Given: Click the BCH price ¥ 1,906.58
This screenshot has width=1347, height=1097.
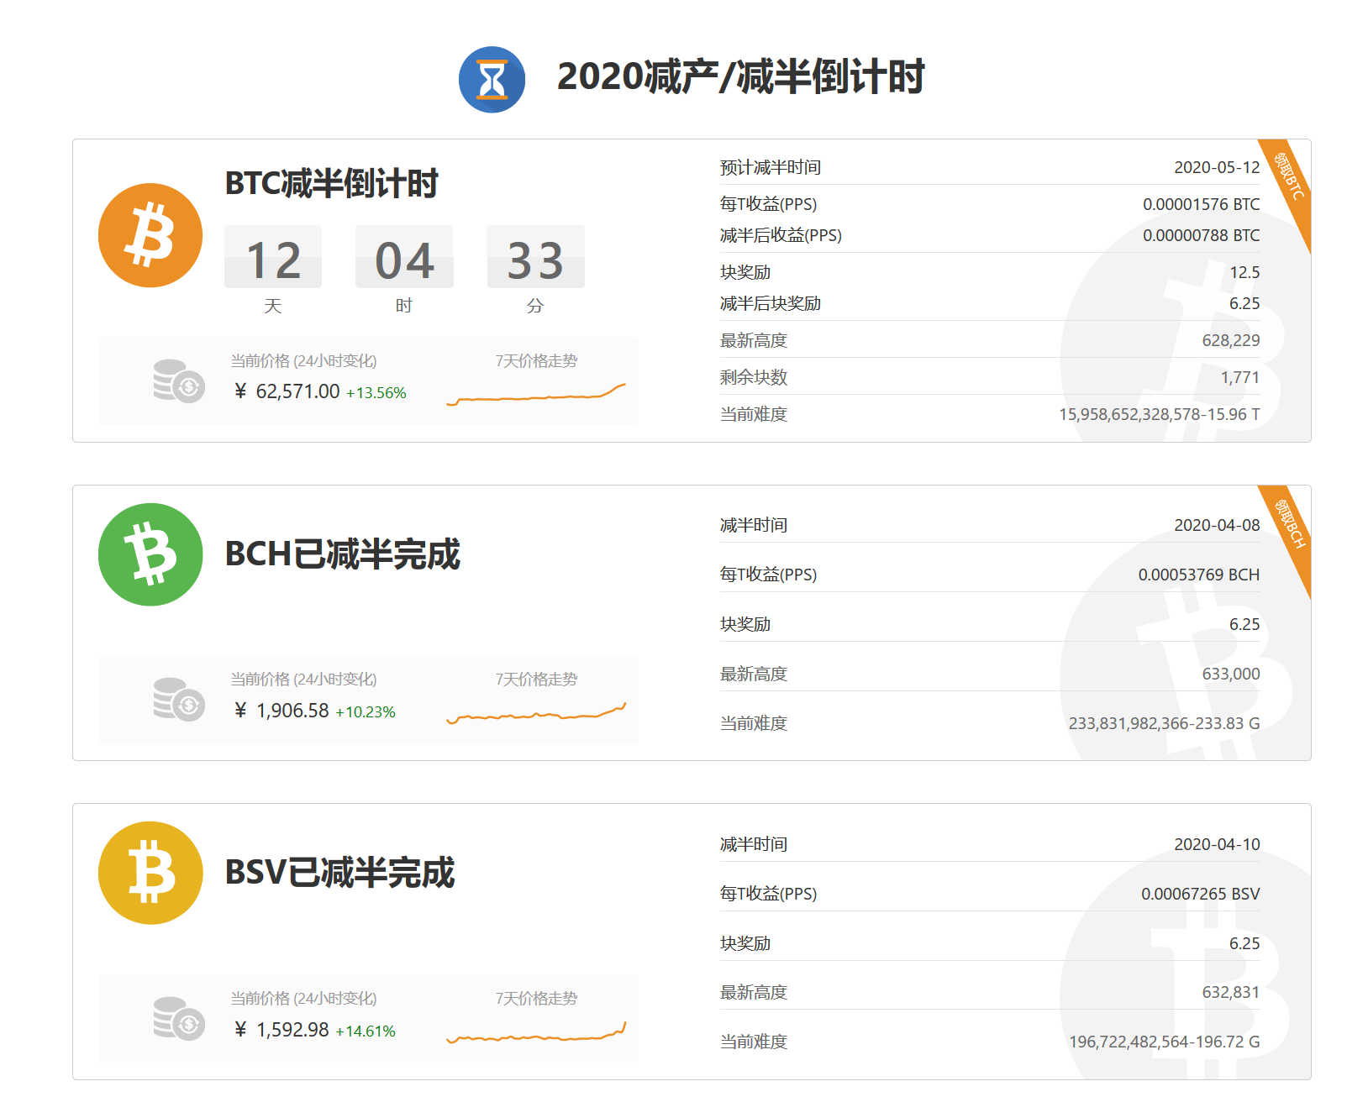Looking at the screenshot, I should click(x=281, y=711).
